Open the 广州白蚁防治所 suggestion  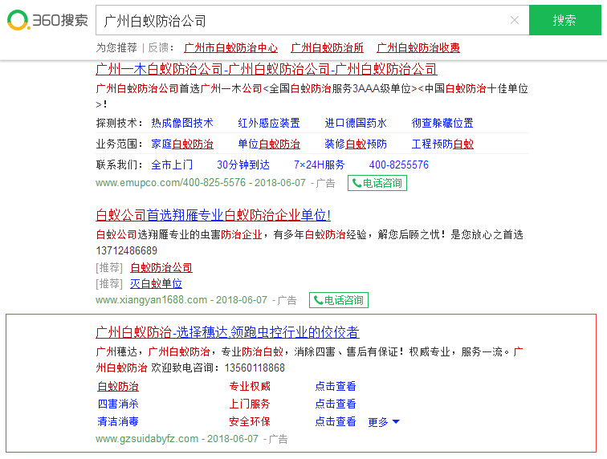(327, 48)
